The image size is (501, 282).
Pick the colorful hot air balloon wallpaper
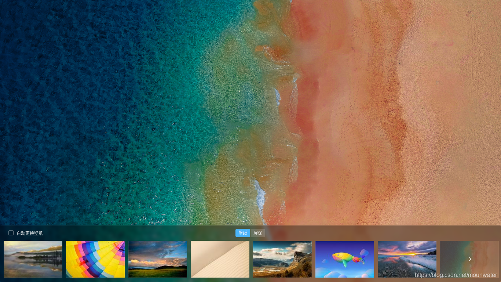[95, 259]
